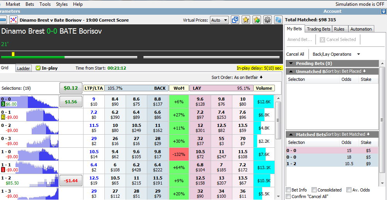Open the Help menu
This screenshot has width=387, height=200.
pyautogui.click(x=78, y=4)
